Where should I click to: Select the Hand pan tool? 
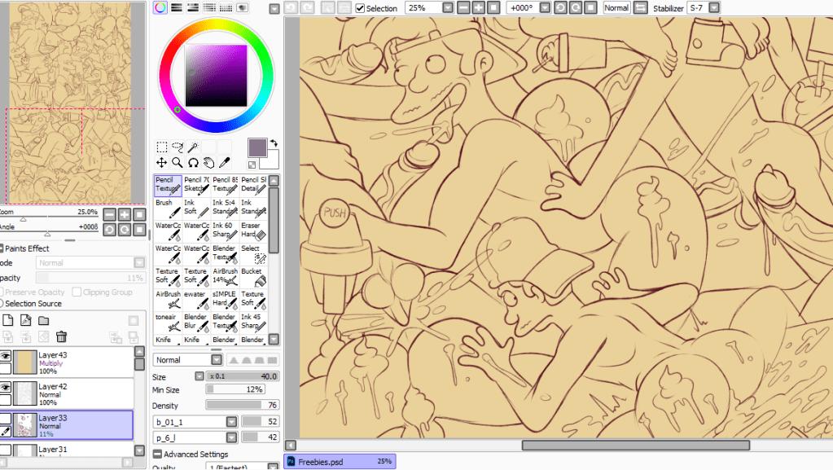(x=208, y=163)
